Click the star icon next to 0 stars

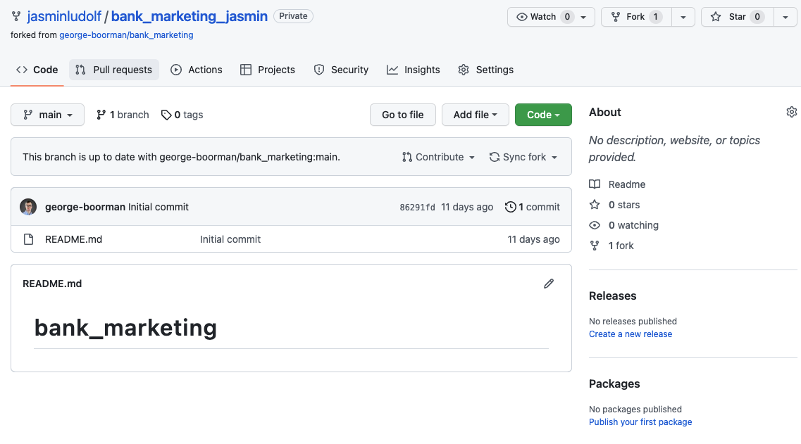tap(595, 205)
